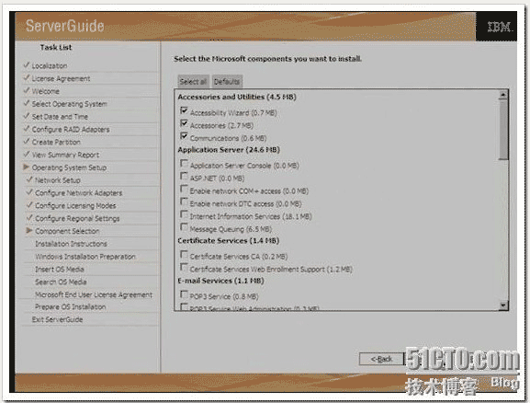Viewport: 530px width, 403px height.
Task: Click Exit ServerGuide
Action: click(x=57, y=319)
